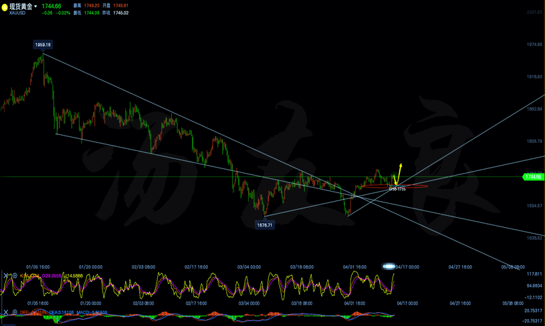Click 03/04 00:00 label above the KDJ panel
The height and width of the screenshot is (326, 545).
coord(249,267)
